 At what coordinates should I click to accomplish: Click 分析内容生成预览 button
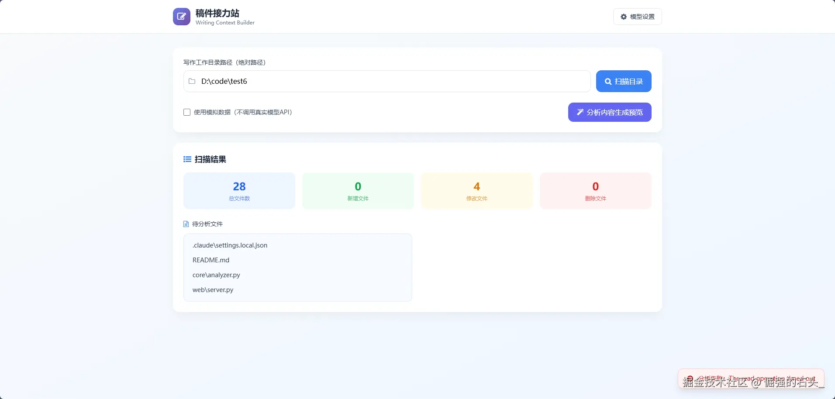pos(610,112)
